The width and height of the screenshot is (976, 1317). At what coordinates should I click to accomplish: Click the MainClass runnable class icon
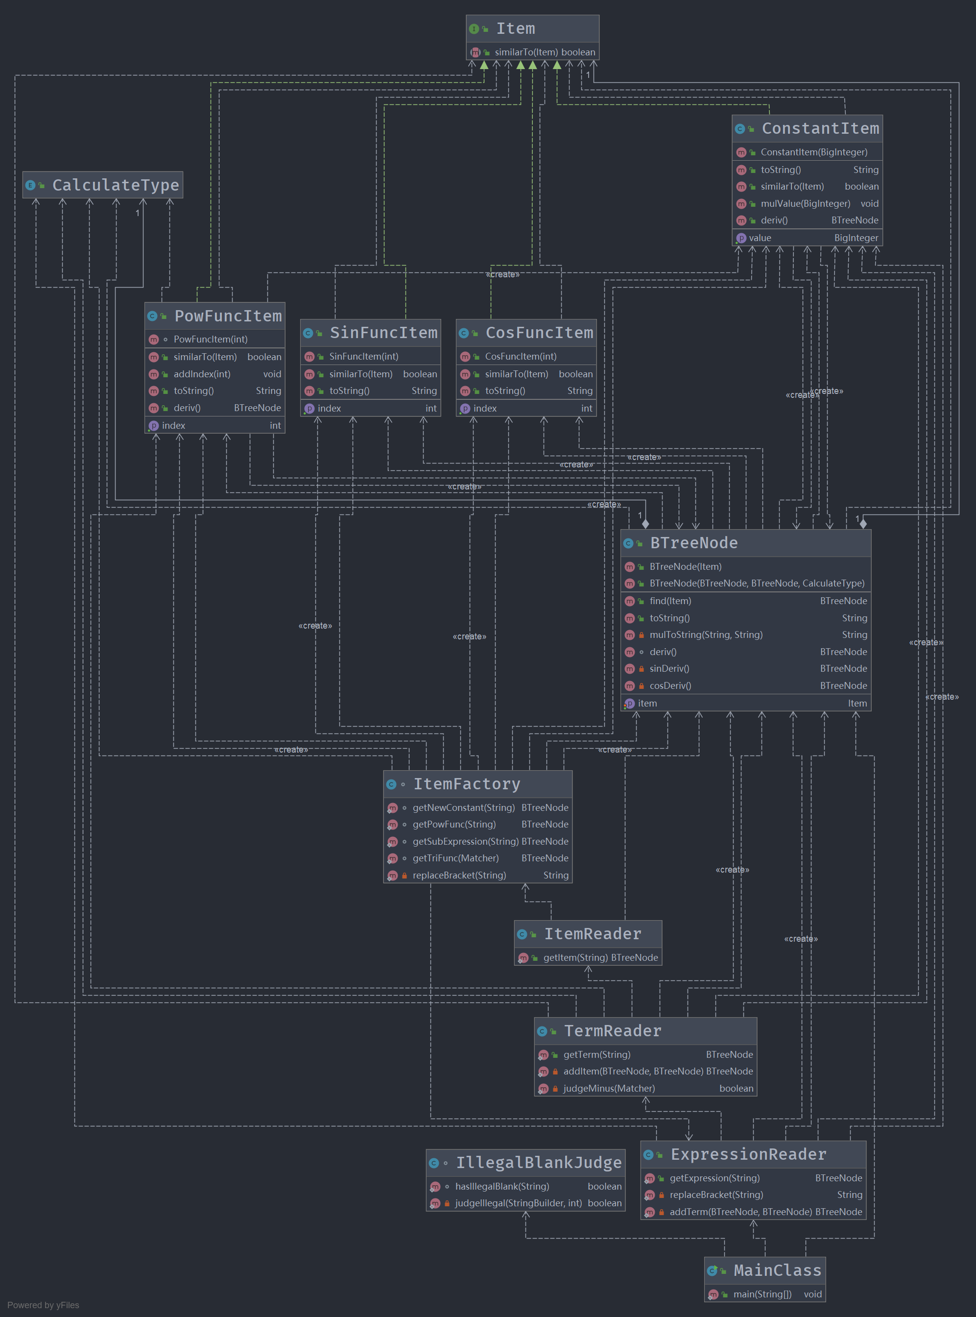(713, 1271)
